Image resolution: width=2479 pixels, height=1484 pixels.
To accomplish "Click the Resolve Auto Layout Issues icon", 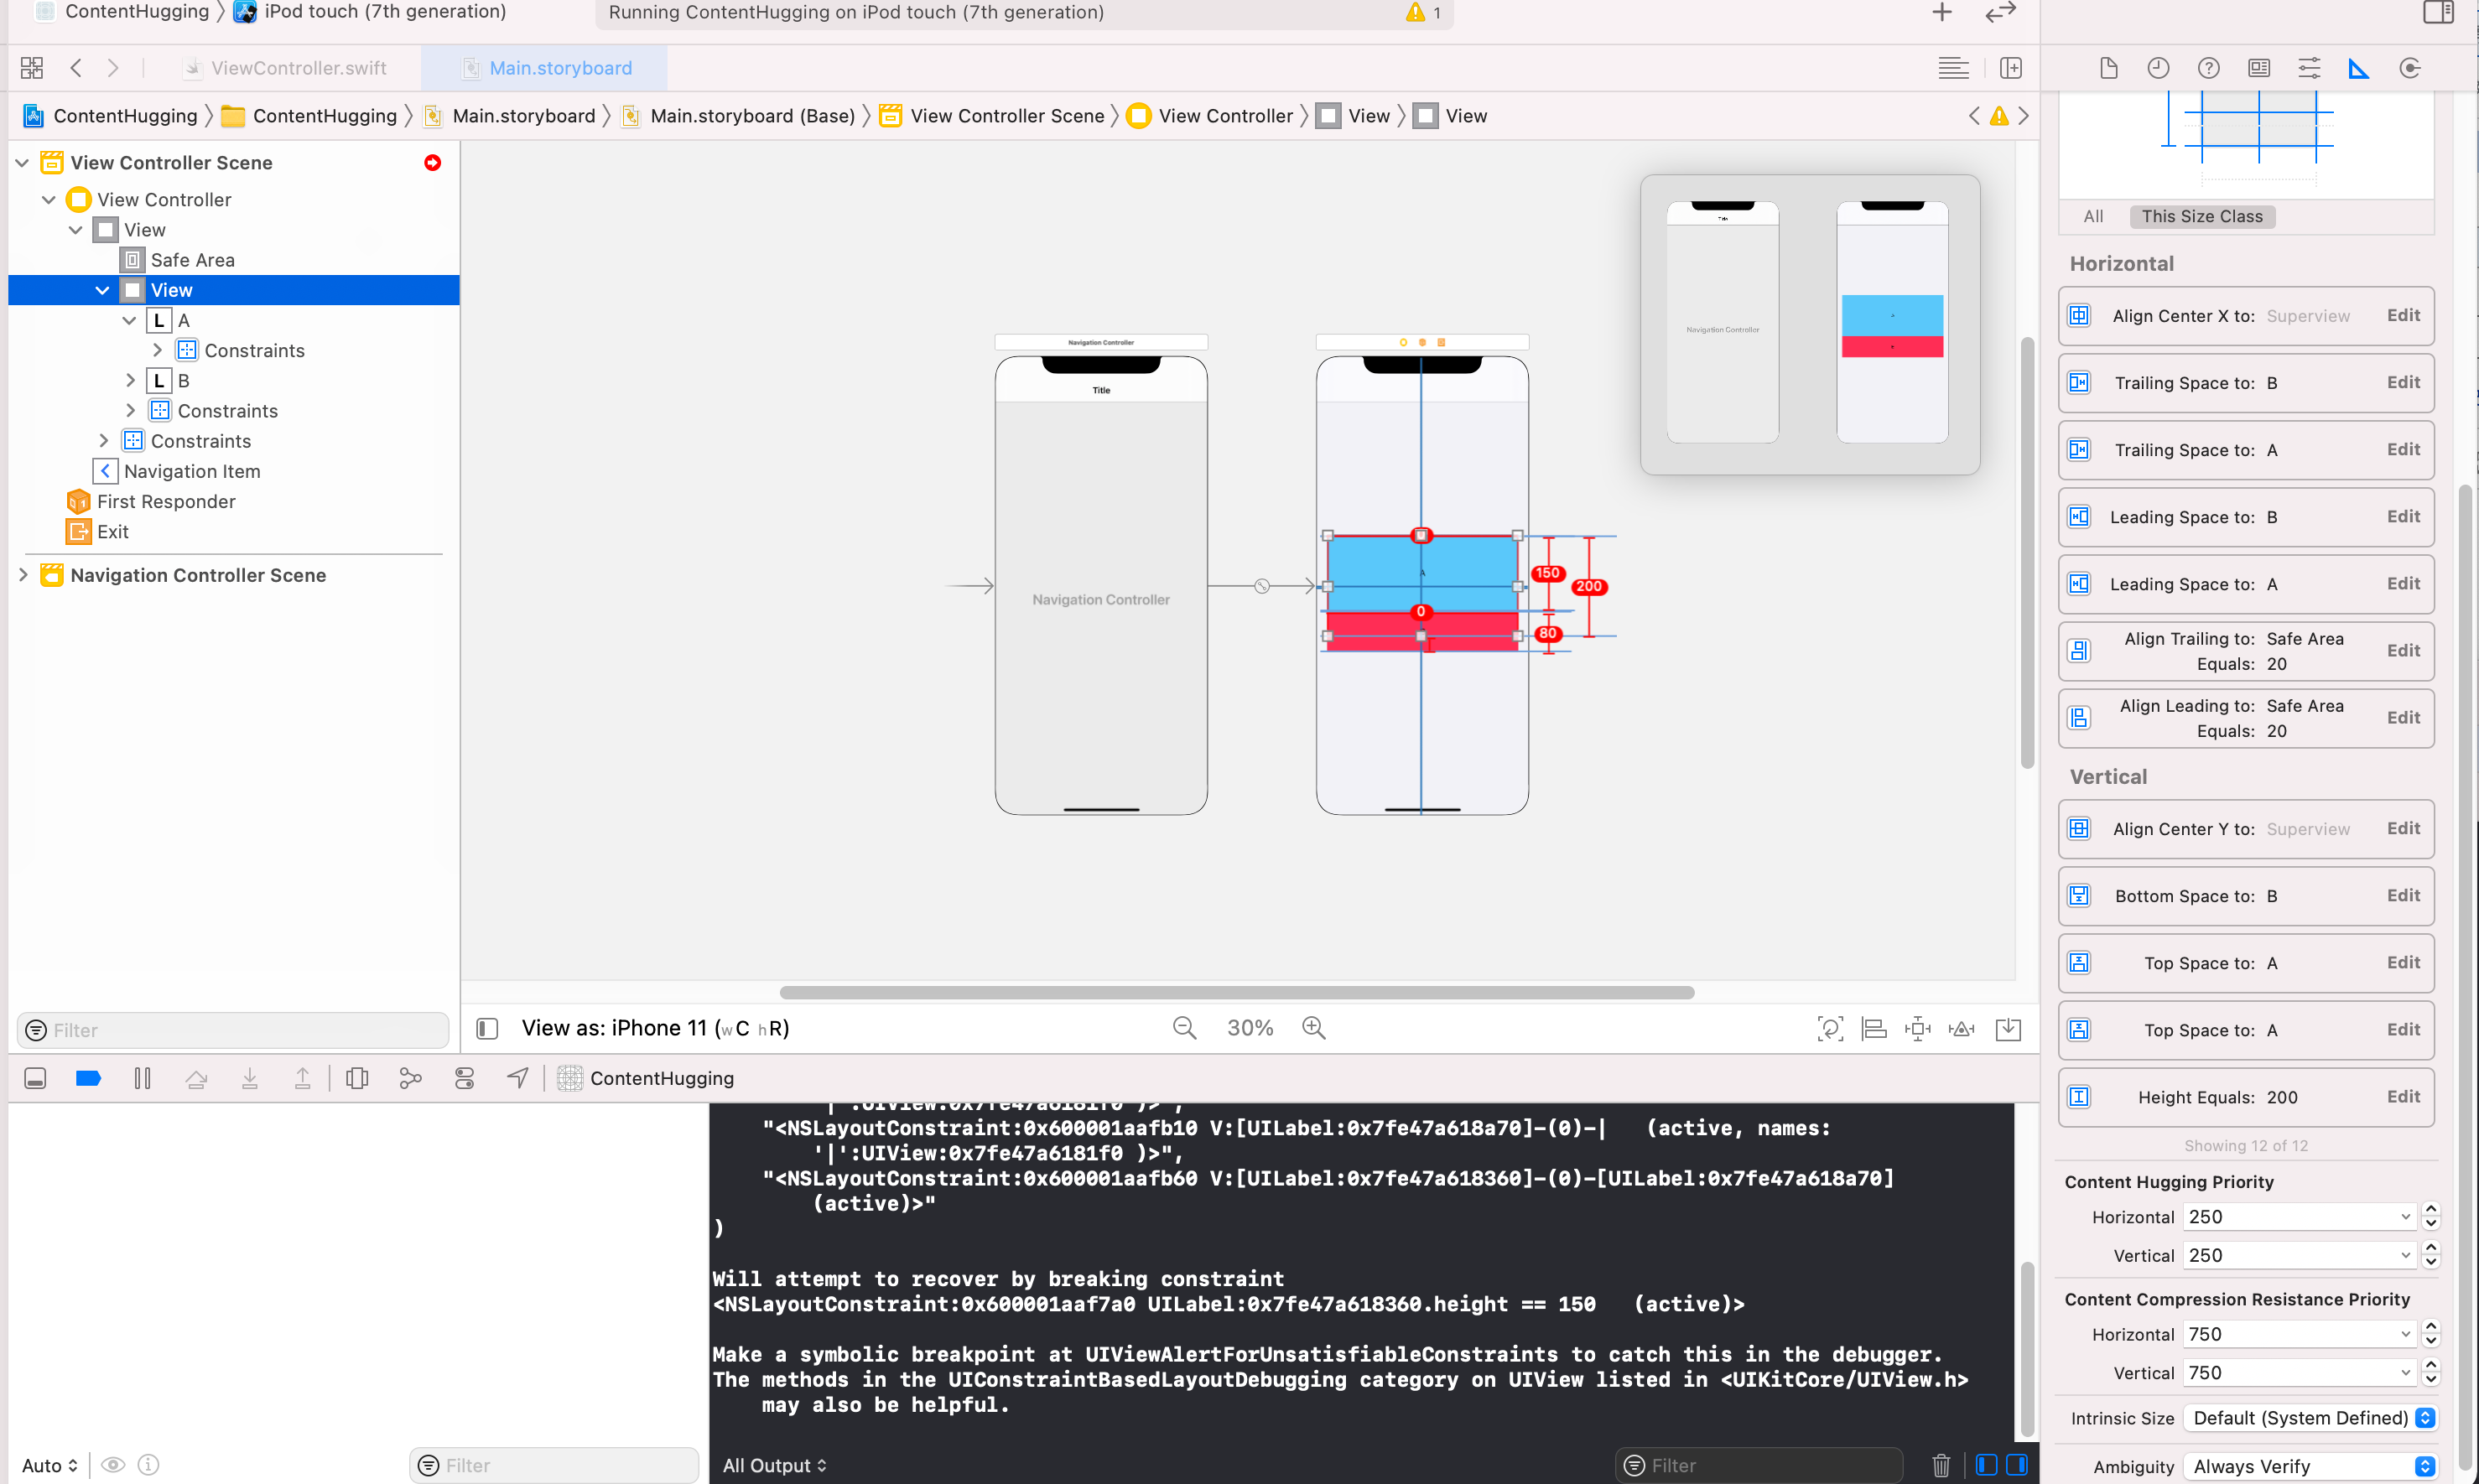I will (1961, 1028).
